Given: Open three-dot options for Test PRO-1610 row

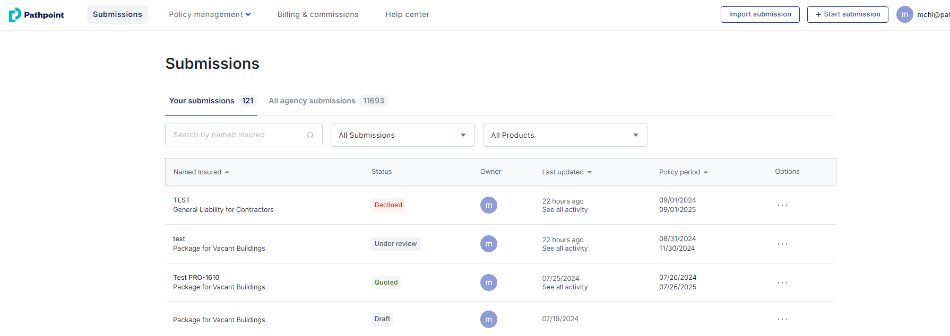Looking at the screenshot, I should [782, 282].
